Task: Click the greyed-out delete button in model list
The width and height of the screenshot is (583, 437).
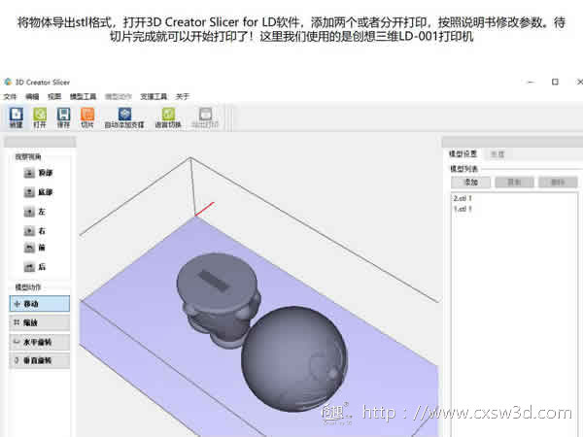Action: (x=558, y=183)
